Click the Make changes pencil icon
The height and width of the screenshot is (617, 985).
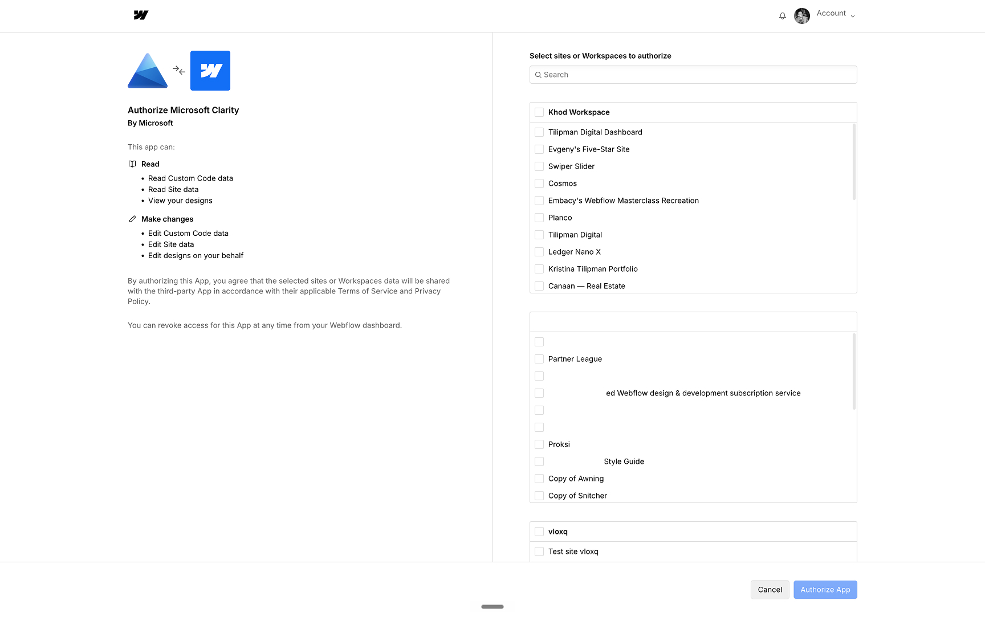[x=132, y=219]
